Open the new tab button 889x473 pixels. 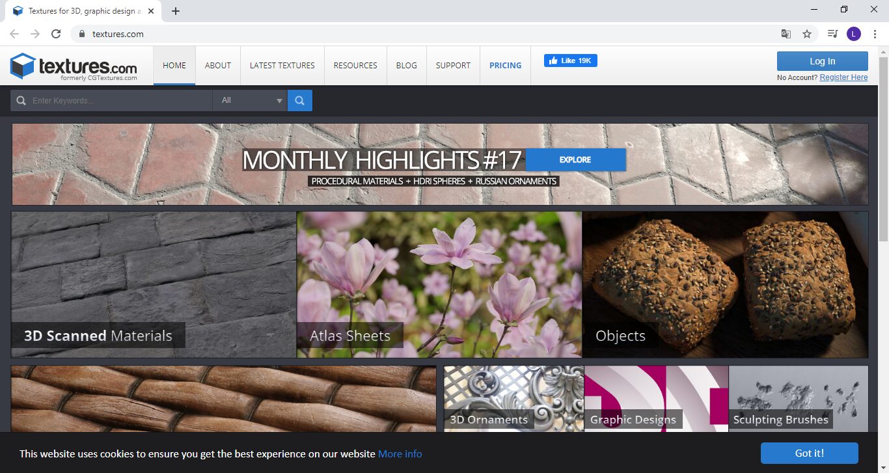(175, 10)
